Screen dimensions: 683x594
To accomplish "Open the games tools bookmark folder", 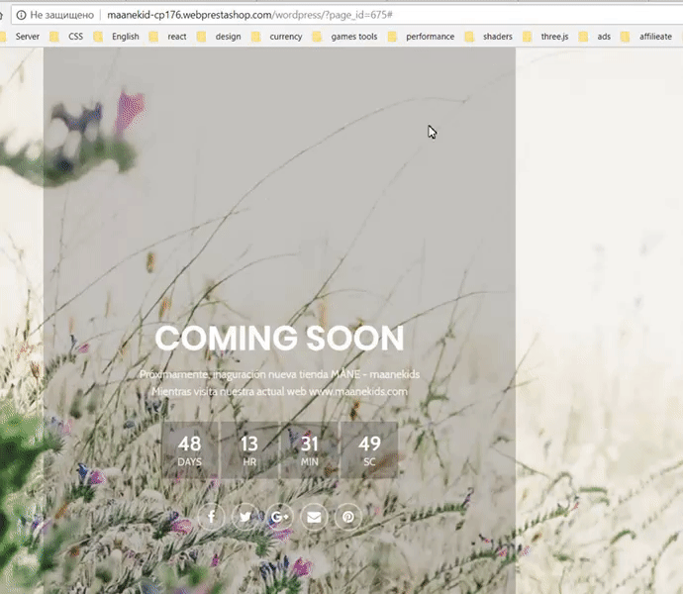I will [345, 37].
